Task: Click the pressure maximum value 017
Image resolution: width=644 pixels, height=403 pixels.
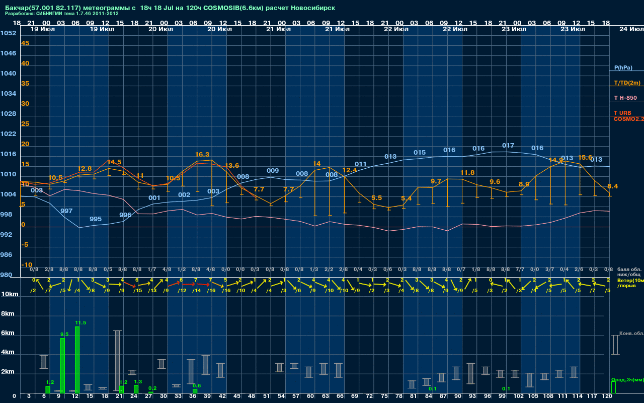Action: click(508, 146)
